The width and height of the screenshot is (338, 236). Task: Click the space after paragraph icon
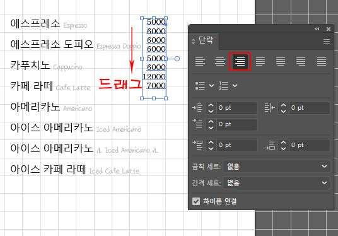coord(270,145)
